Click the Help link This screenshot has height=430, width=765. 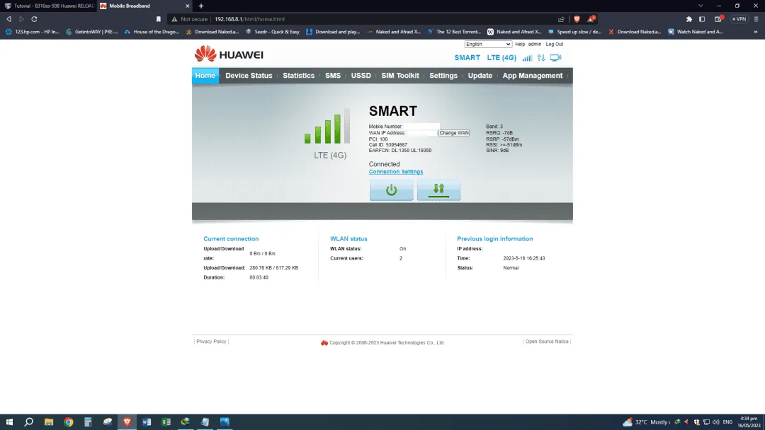pos(520,44)
